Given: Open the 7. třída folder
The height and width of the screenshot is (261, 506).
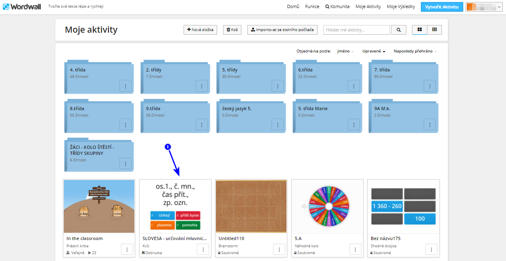Looking at the screenshot, I should (404, 77).
